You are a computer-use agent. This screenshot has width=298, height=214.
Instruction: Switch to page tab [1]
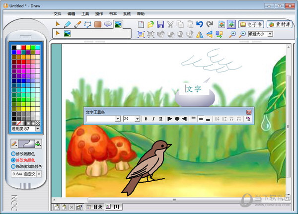tap(113, 207)
